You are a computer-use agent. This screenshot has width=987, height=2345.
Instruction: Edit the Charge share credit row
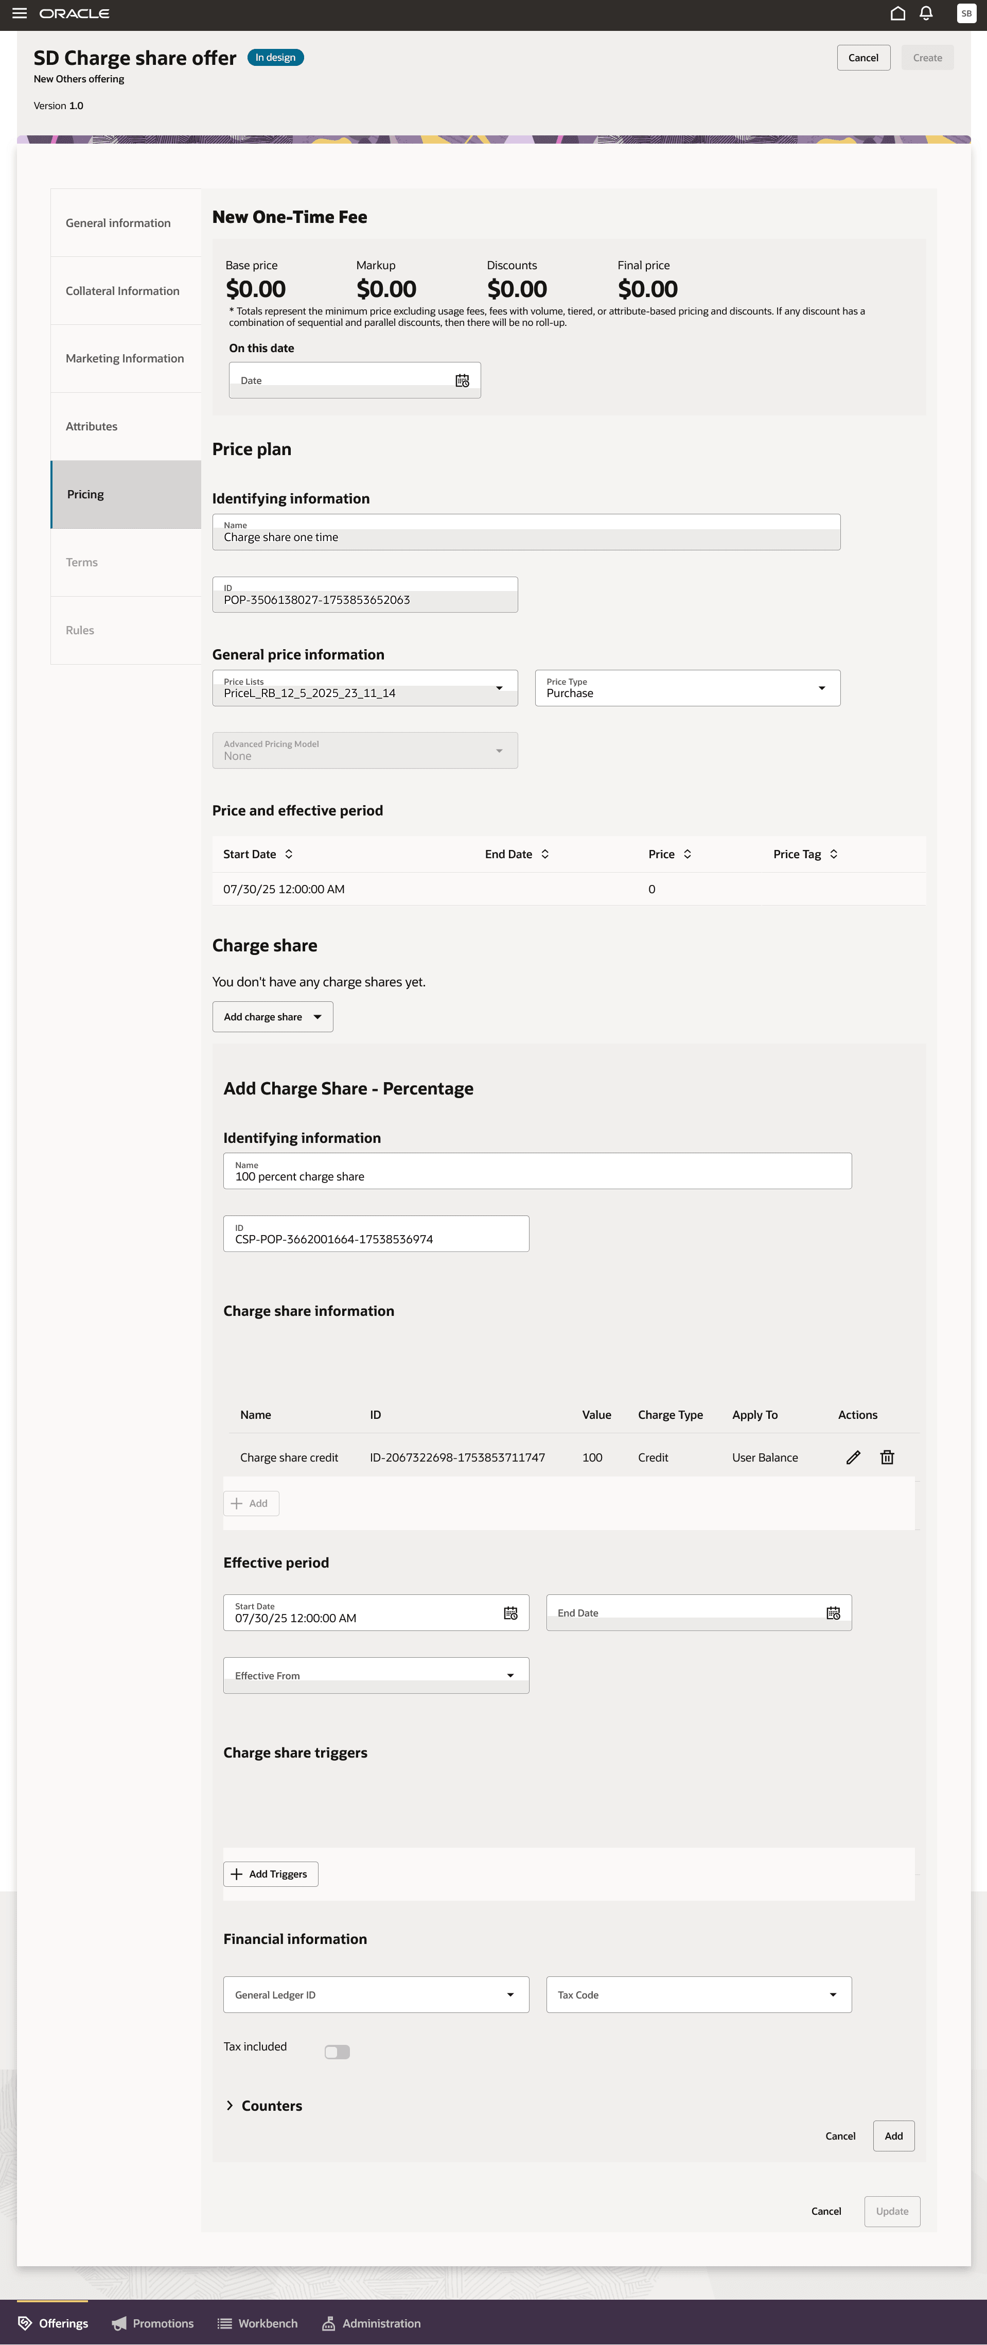click(852, 1457)
